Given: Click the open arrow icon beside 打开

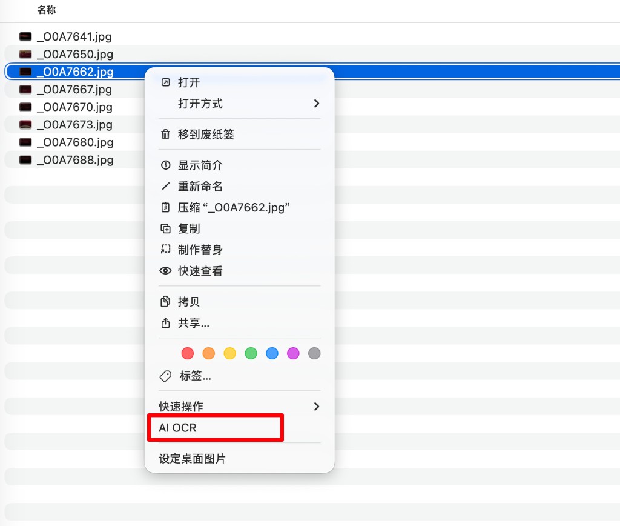Looking at the screenshot, I should (x=166, y=82).
